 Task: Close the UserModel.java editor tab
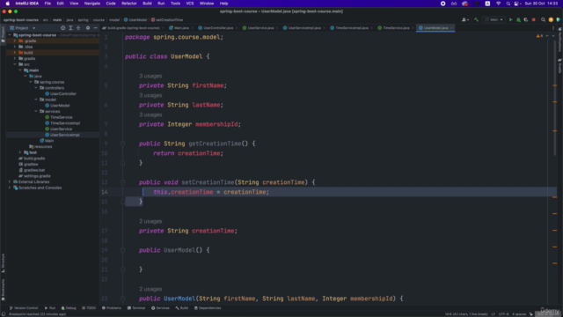point(451,27)
